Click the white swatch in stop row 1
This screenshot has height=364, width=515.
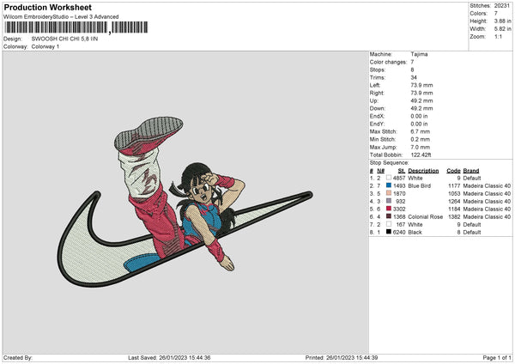click(389, 178)
